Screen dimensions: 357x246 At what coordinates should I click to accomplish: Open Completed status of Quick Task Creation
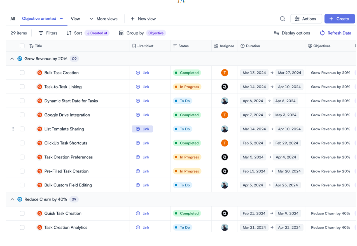pos(187,213)
